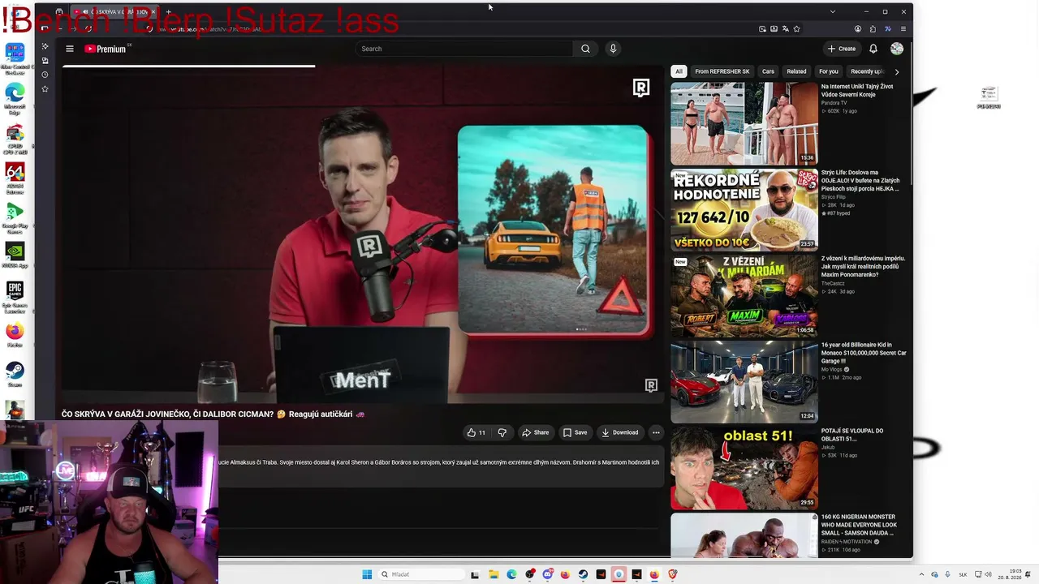Open the Severní Koreje video title
1039x584 pixels.
coord(857,90)
